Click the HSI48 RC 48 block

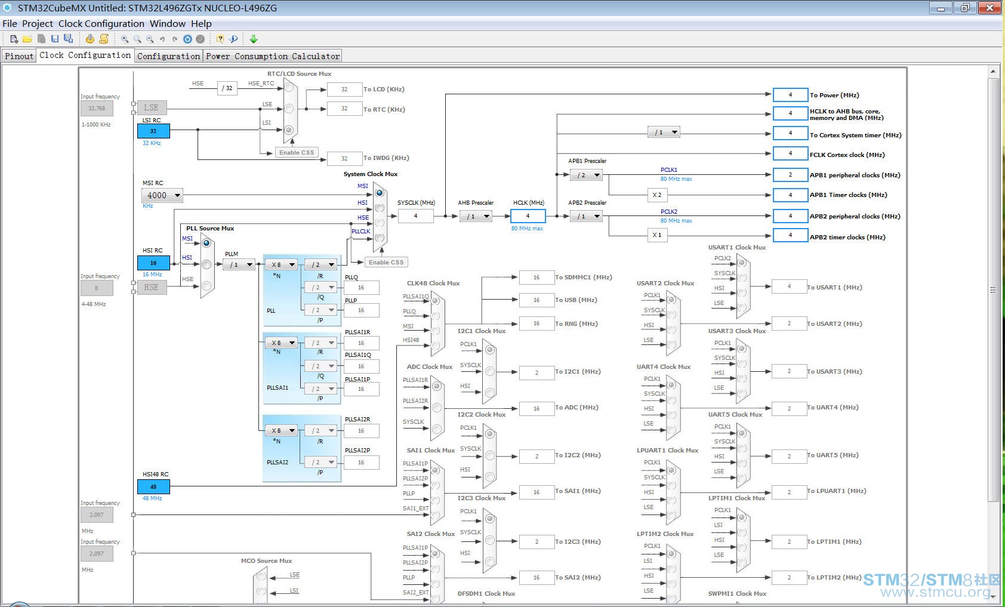tap(153, 486)
